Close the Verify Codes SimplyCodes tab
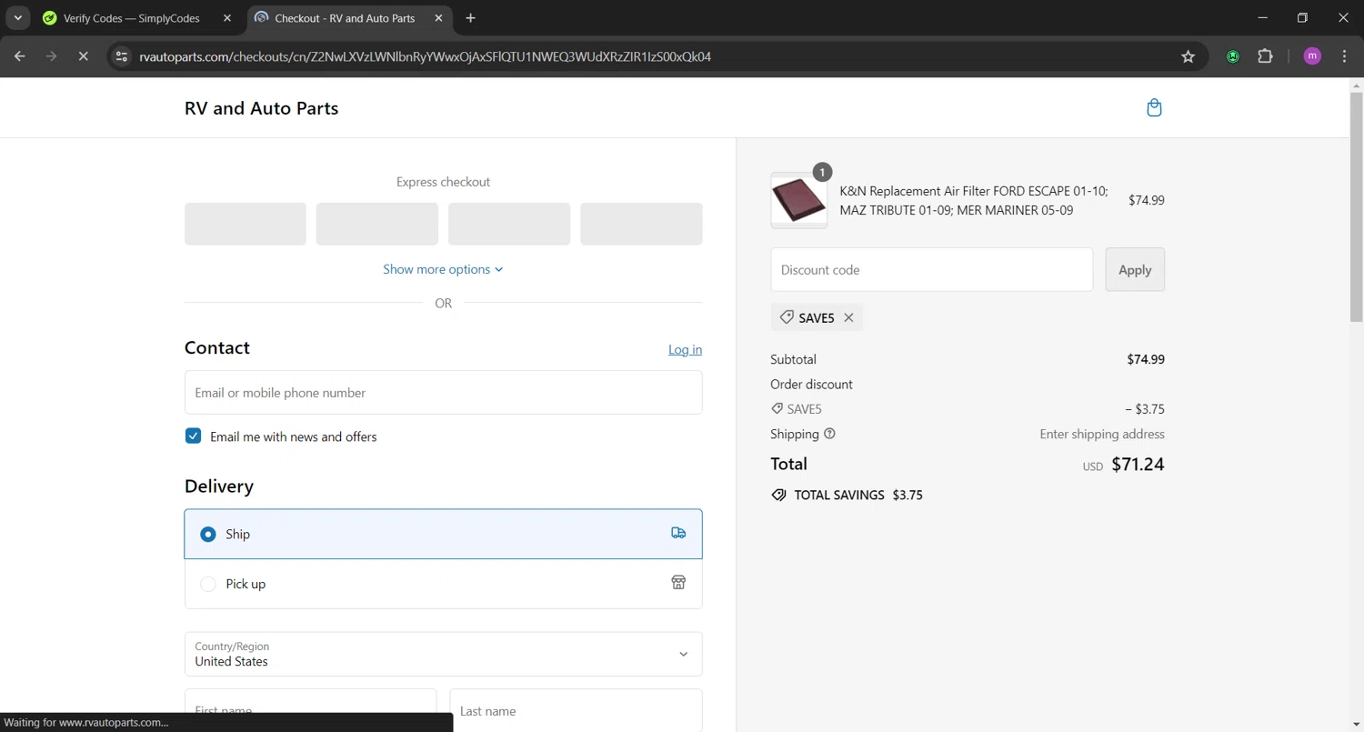Image resolution: width=1364 pixels, height=732 pixels. click(227, 18)
